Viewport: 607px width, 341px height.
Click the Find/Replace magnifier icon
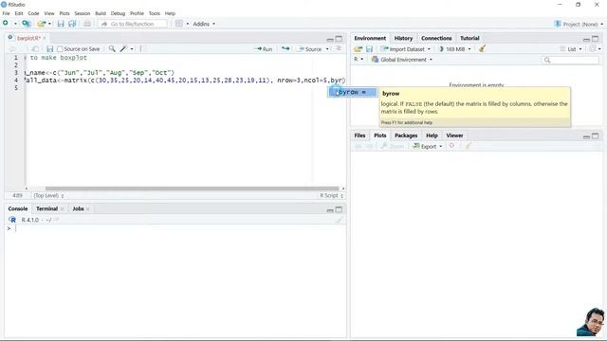[x=112, y=48]
